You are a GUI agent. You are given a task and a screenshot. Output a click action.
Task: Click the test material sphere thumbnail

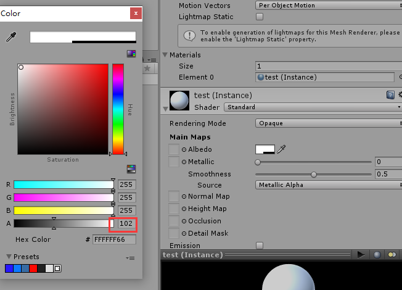pyautogui.click(x=179, y=101)
